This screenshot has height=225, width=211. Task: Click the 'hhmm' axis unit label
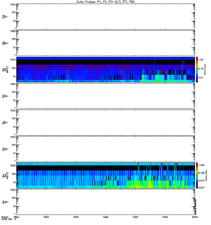pos(5,217)
